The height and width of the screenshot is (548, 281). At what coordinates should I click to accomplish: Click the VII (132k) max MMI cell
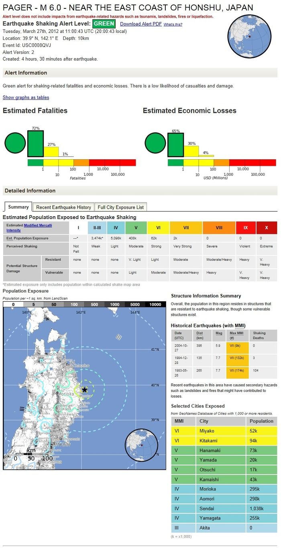(238, 360)
